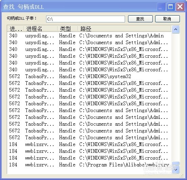Image resolution: width=187 pixels, height=180 pixels.
Task: Sort by the 进... process ID column header
Action: pyautogui.click(x=16, y=29)
